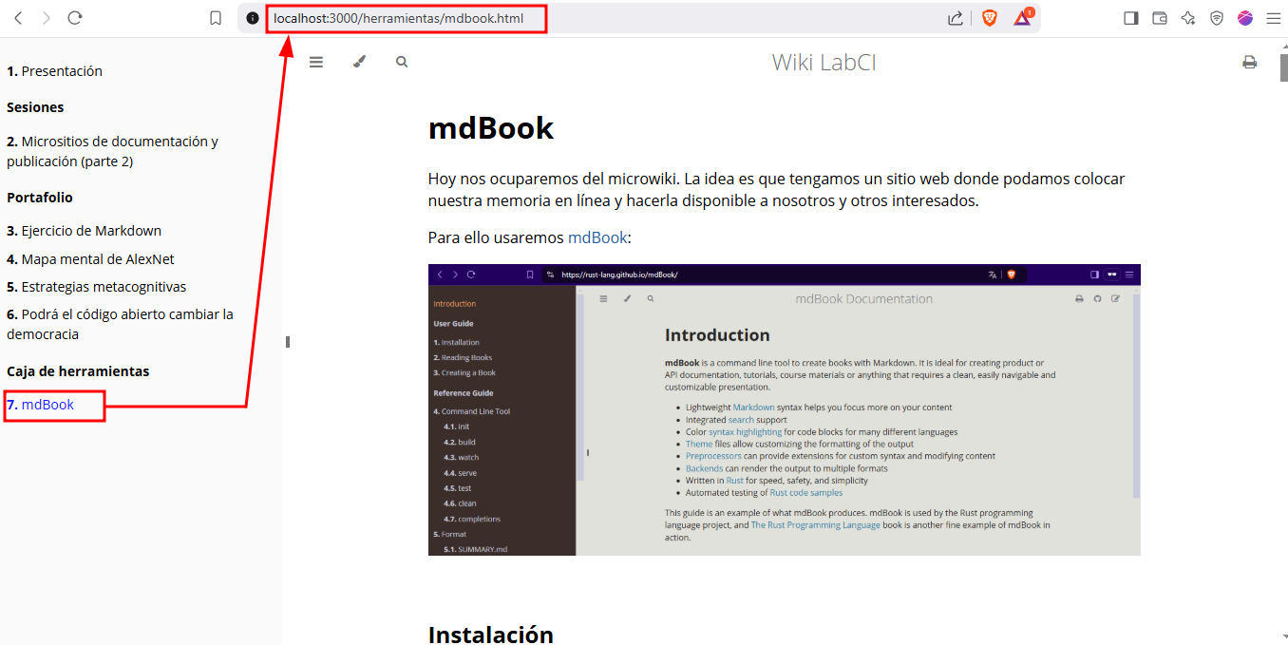
Task: Open Mapa mental de AlexNet
Action: click(x=90, y=259)
